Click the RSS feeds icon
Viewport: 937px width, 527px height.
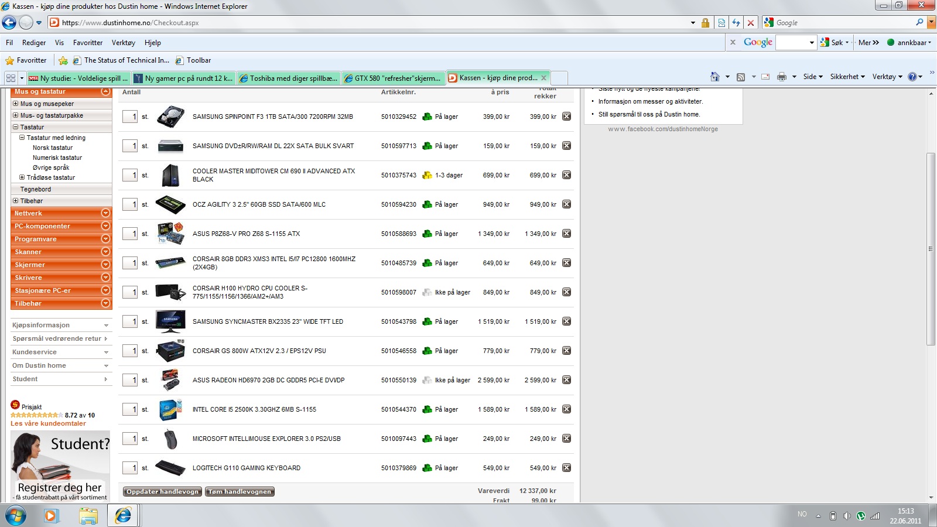(x=741, y=77)
